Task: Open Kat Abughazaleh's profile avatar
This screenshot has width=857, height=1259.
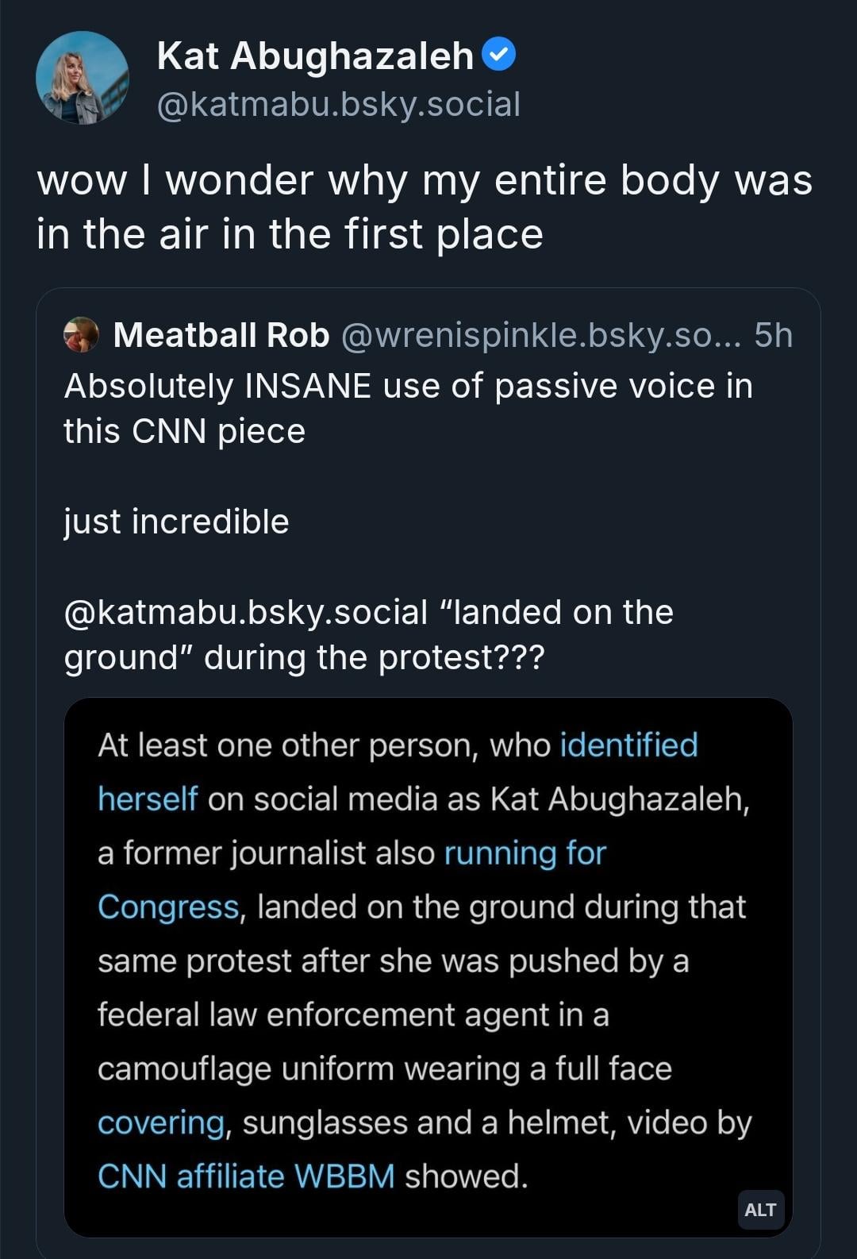Action: coord(82,78)
